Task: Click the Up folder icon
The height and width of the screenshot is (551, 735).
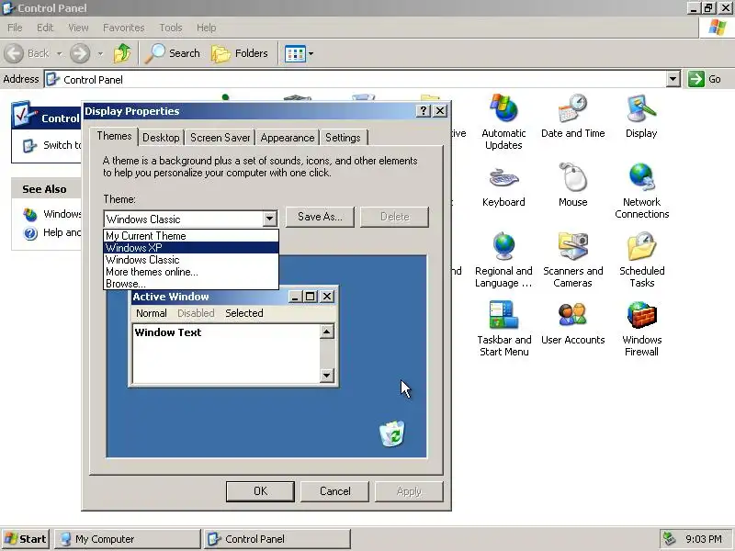Action: click(122, 53)
